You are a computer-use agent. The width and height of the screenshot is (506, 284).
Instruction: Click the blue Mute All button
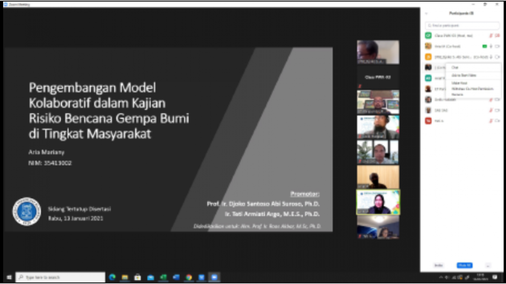coord(464,265)
